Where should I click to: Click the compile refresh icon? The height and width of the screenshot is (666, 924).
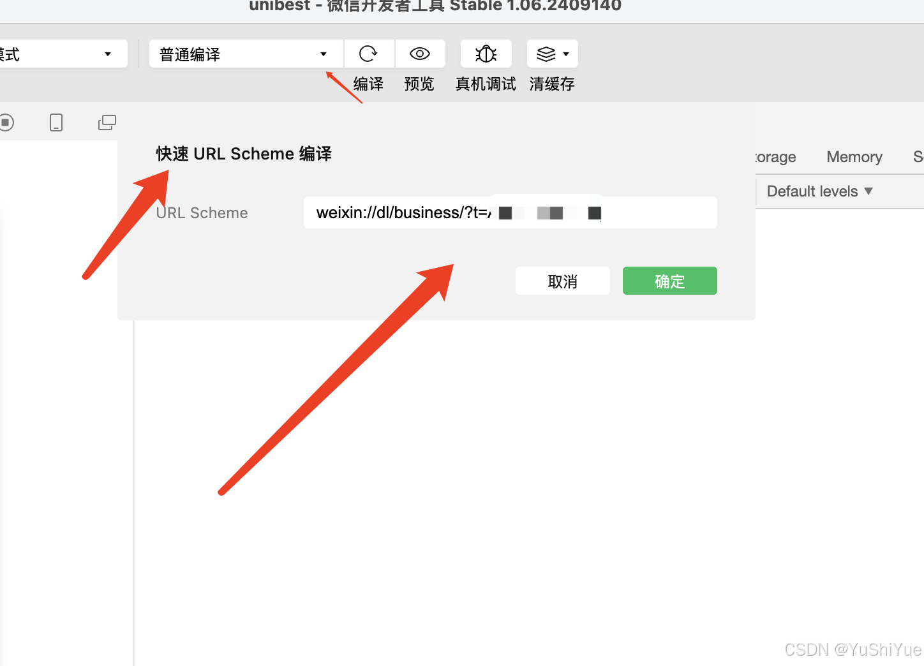(368, 54)
